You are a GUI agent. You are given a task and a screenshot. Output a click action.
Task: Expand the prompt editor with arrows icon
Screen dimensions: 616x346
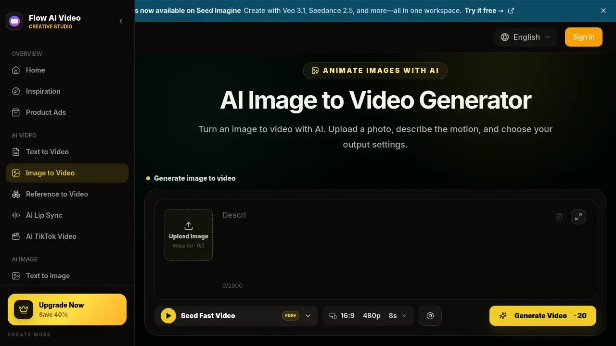(578, 217)
